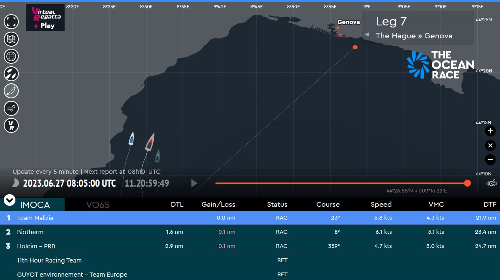Expand leg selector arrow beside Leg 7
Image resolution: width=501 pixels, height=280 pixels.
(367, 35)
